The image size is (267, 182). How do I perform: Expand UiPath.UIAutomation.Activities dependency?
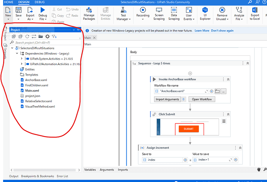[22, 64]
